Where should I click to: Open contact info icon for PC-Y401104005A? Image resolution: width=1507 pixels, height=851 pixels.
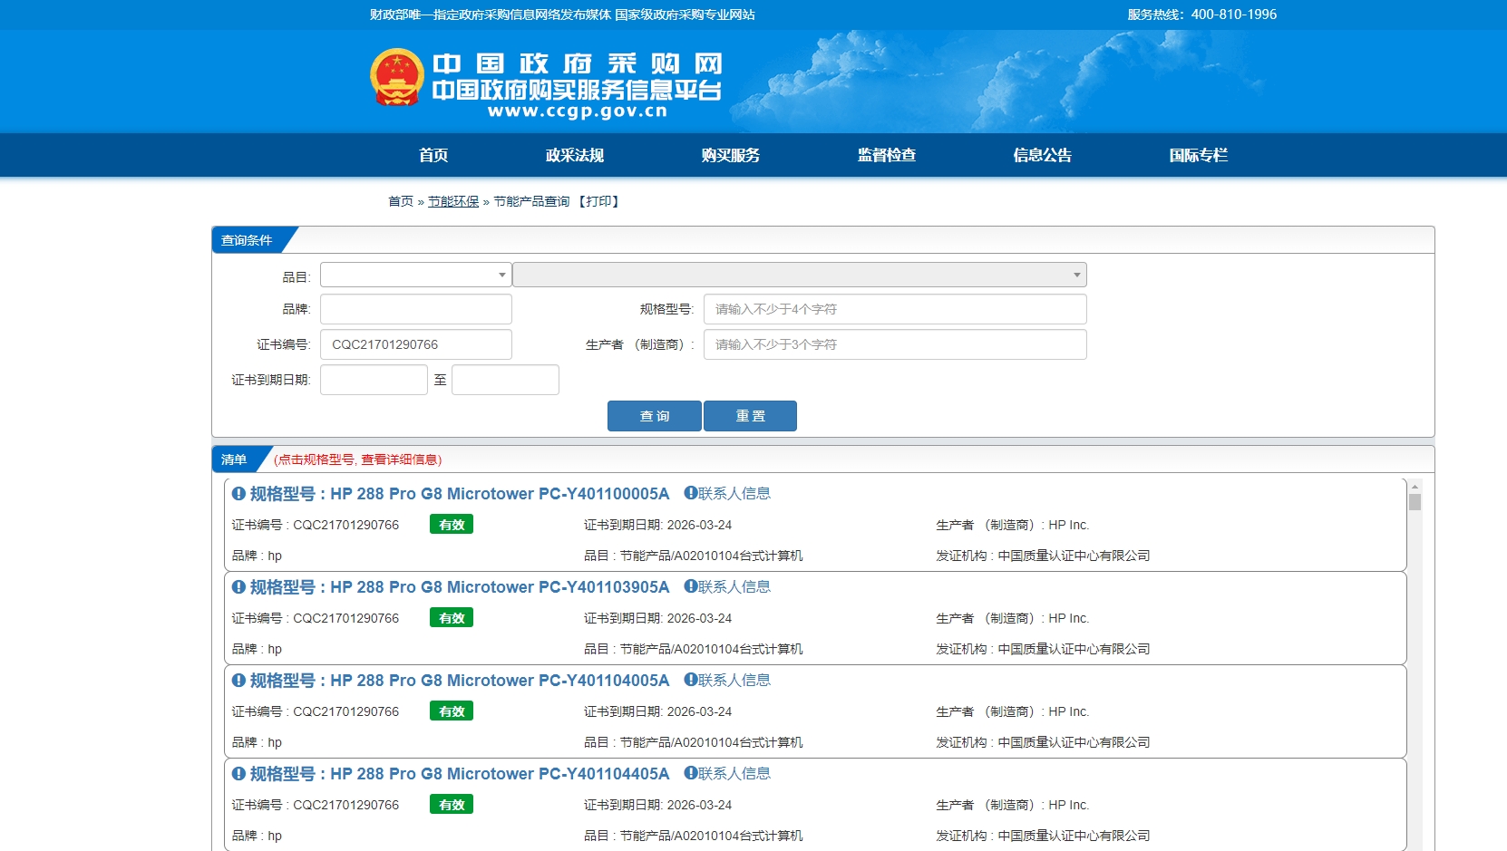point(690,680)
